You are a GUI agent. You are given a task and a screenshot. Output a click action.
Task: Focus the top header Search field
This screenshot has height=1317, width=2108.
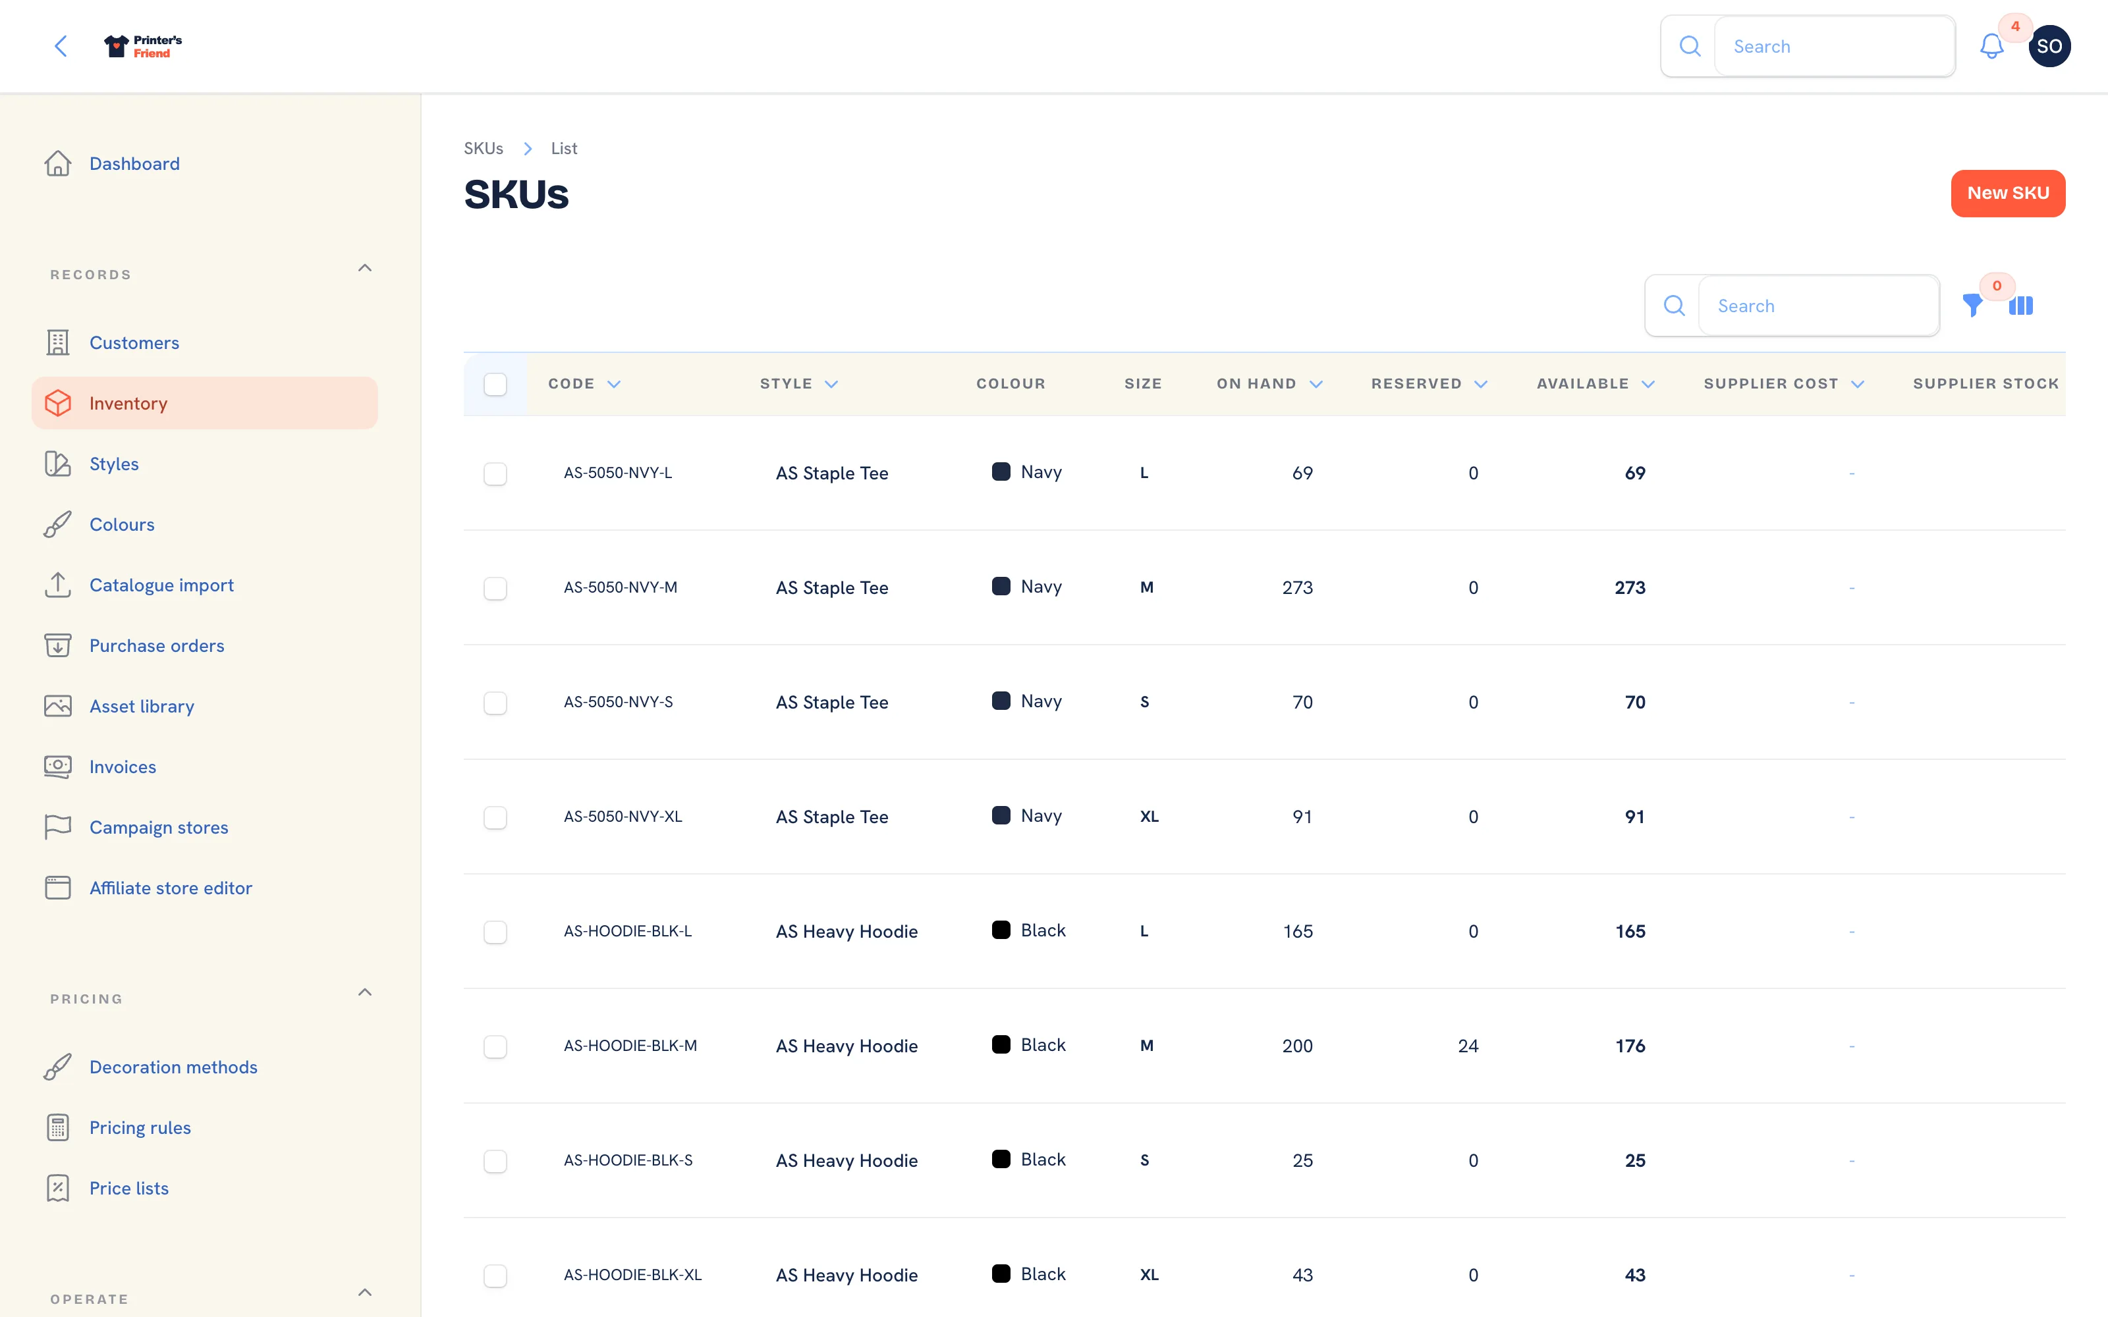coord(1835,46)
